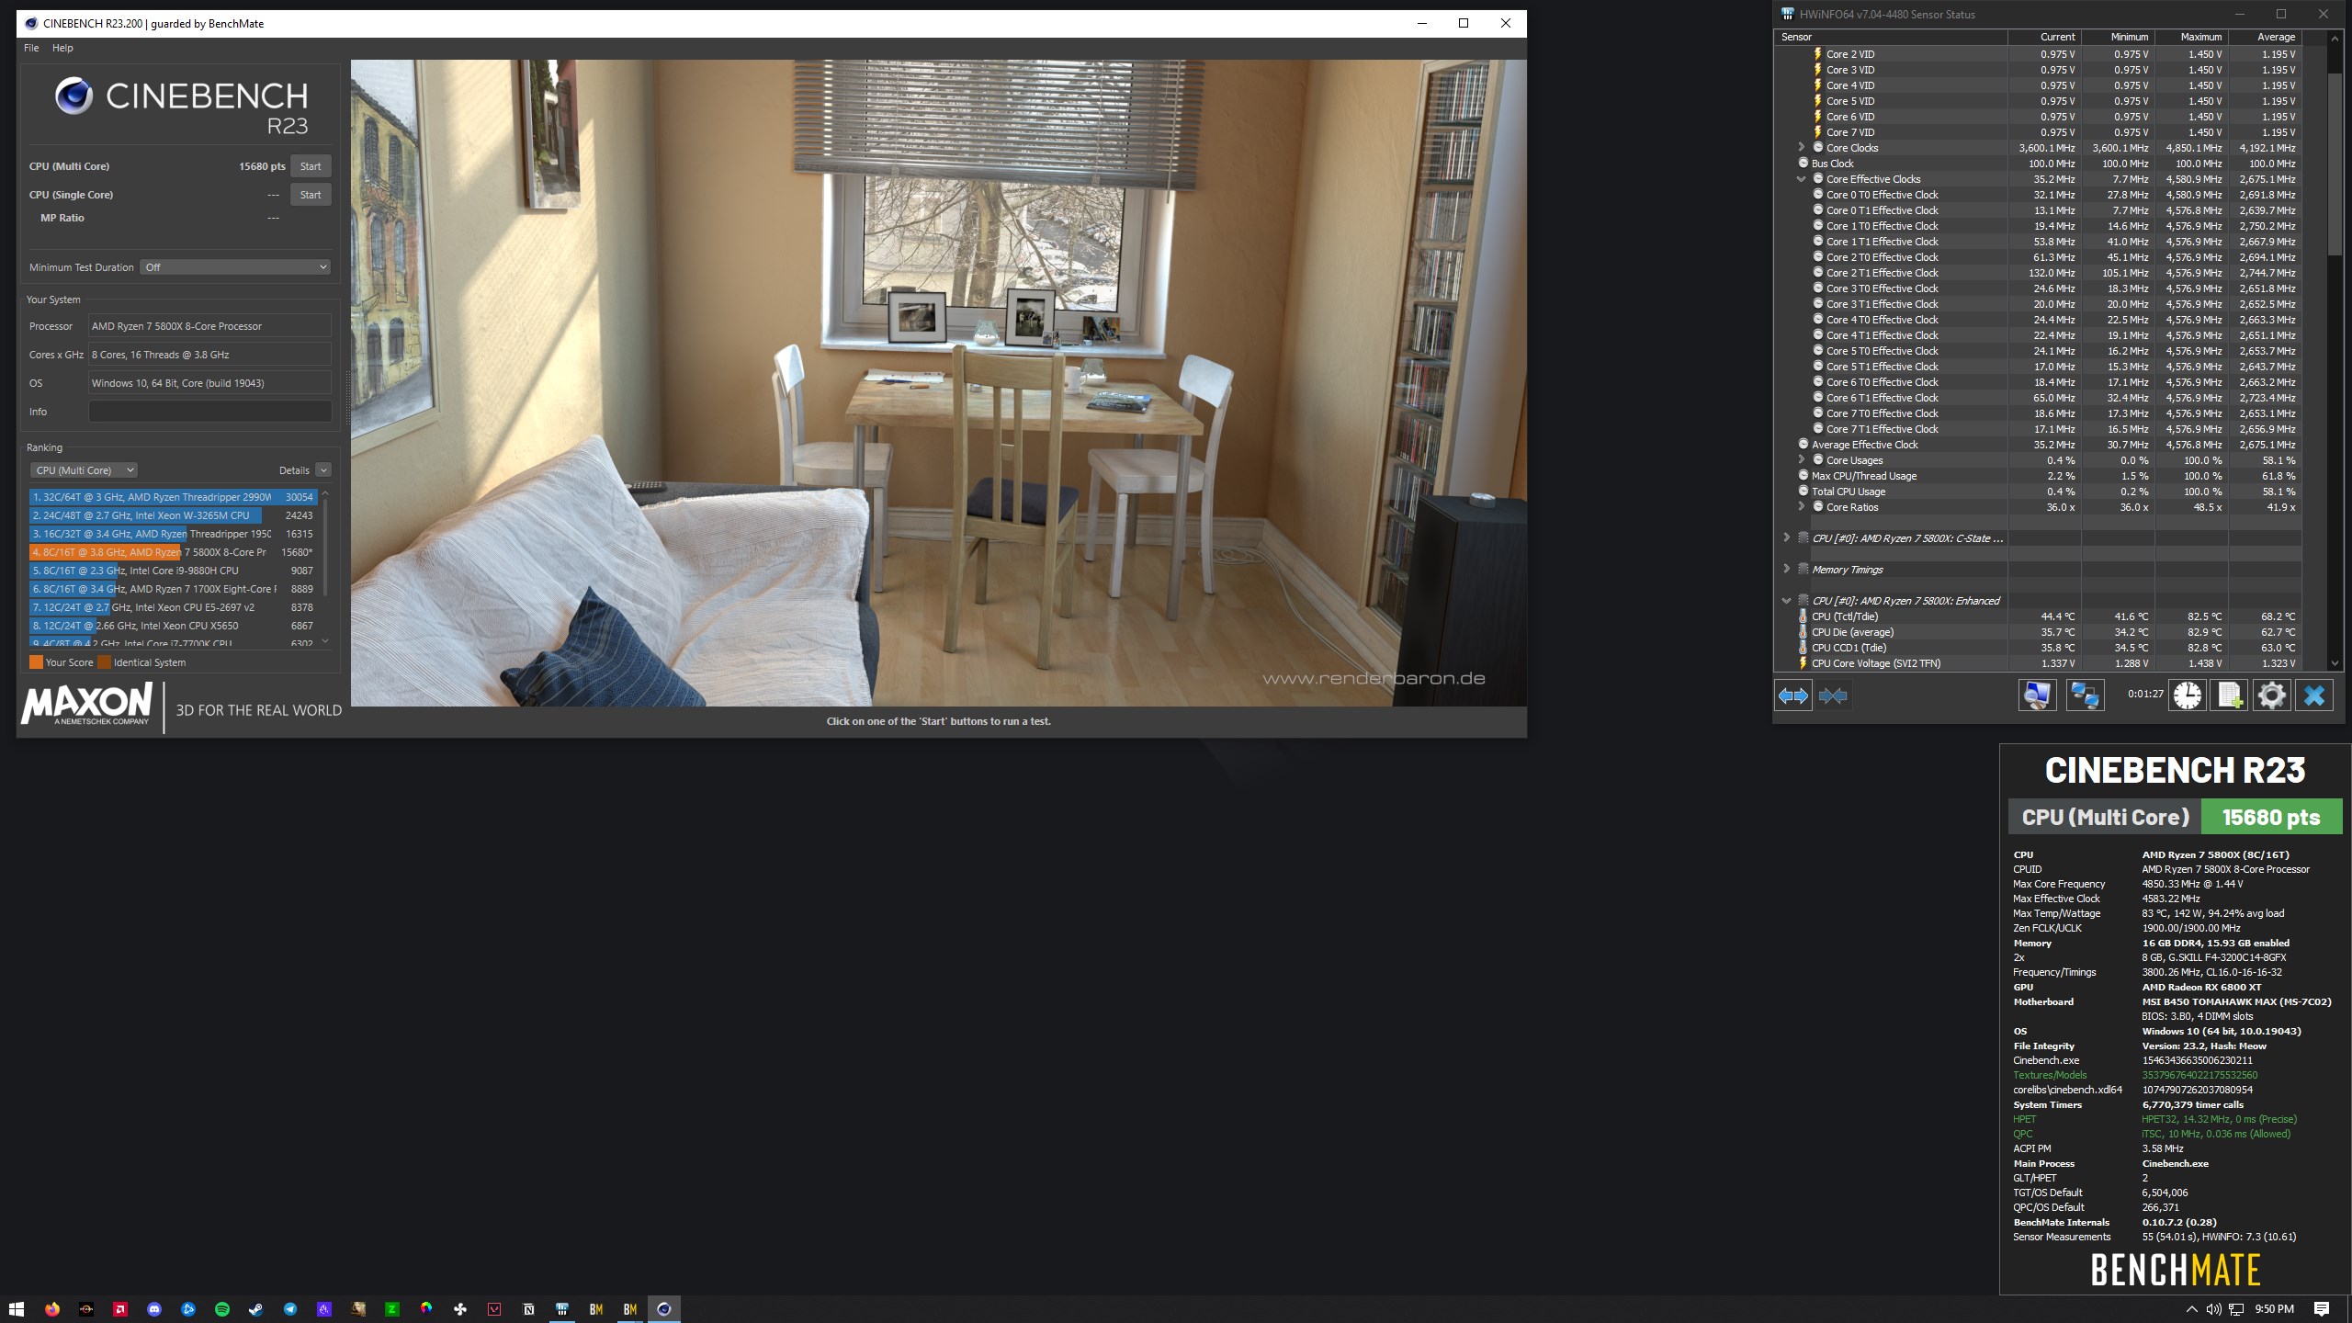Switch to HWiNFO taskbar icon

[562, 1309]
